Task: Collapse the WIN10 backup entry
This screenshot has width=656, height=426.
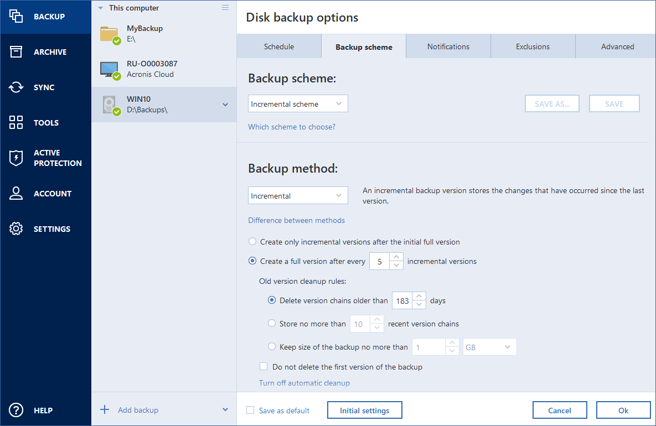Action: 225,104
